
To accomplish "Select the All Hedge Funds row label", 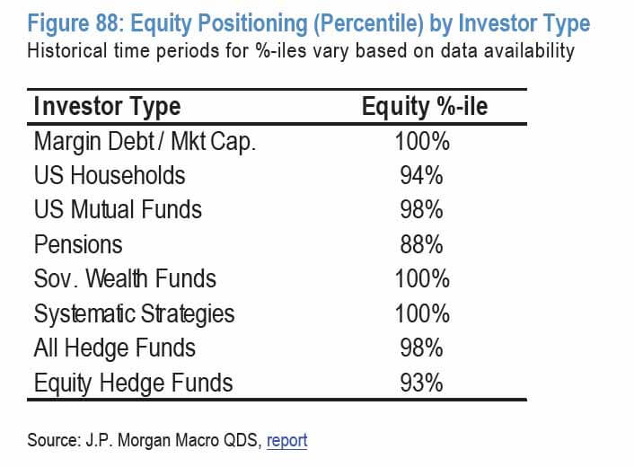I will pyautogui.click(x=114, y=348).
